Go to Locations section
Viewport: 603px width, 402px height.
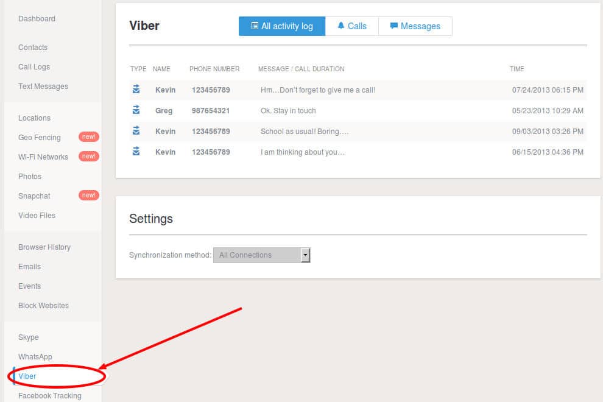pyautogui.click(x=35, y=118)
